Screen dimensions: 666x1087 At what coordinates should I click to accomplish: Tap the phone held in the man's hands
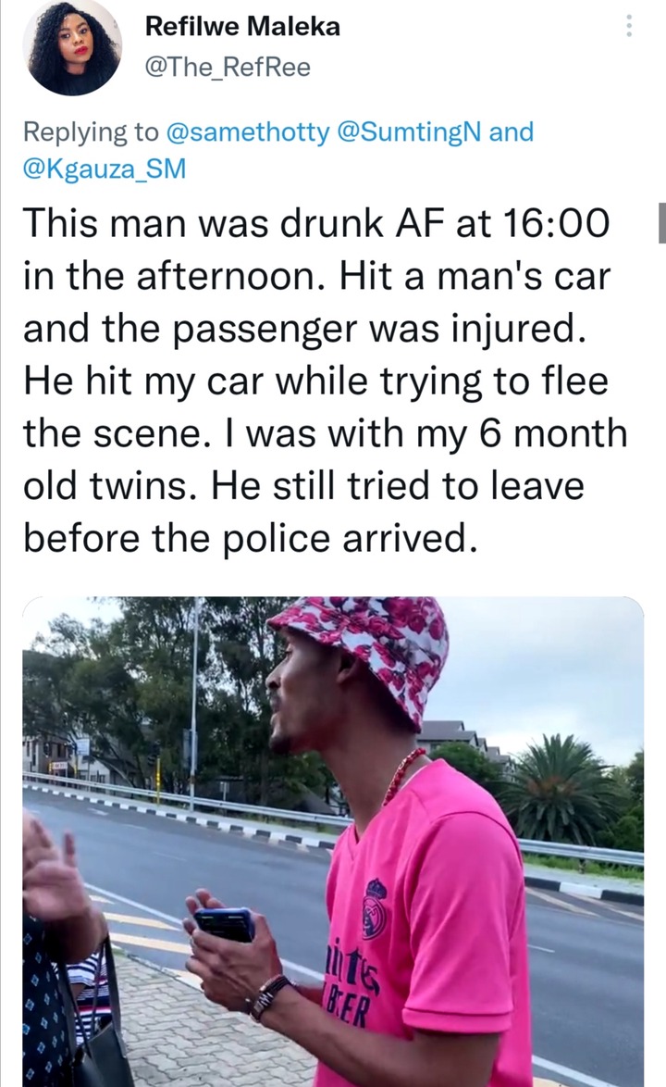pyautogui.click(x=224, y=924)
